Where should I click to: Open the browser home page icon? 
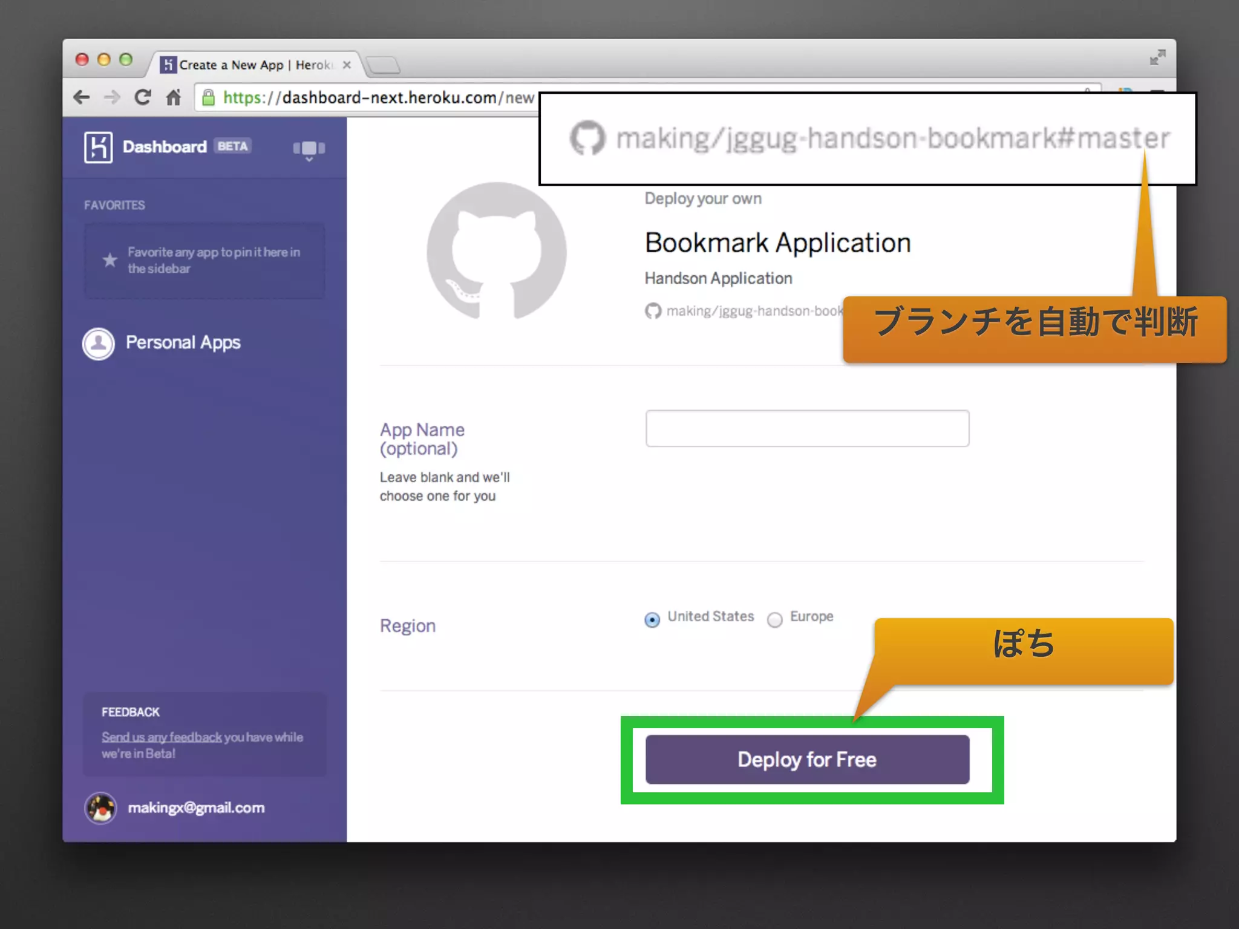pos(174,97)
